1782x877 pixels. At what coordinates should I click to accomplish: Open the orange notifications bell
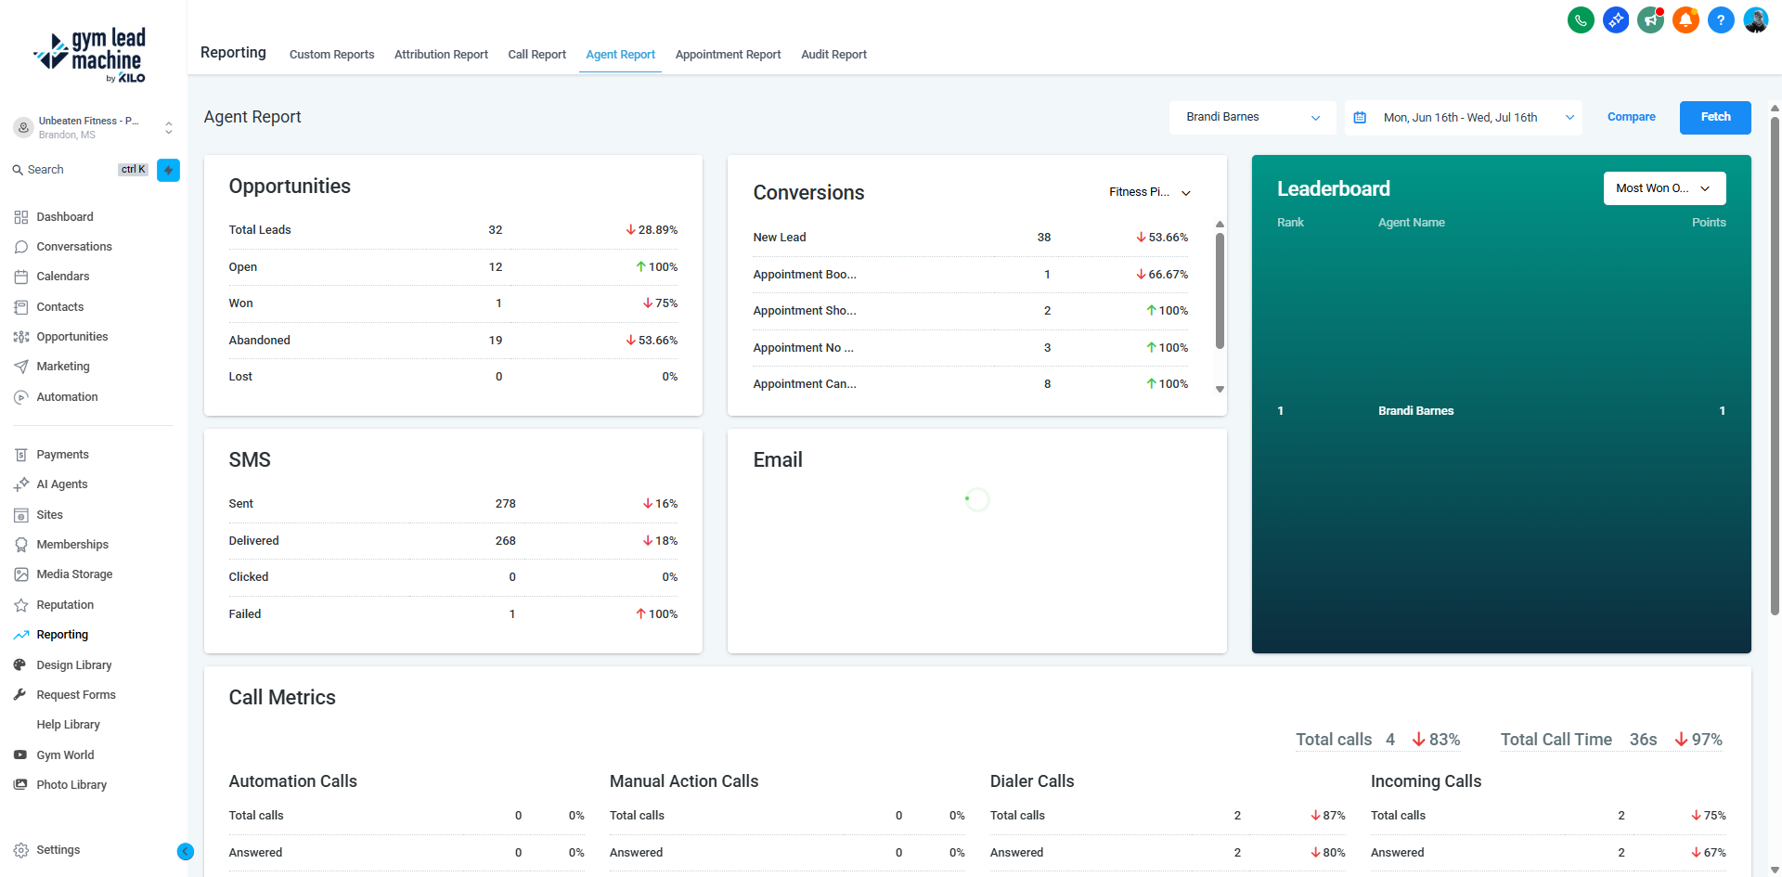(x=1685, y=19)
